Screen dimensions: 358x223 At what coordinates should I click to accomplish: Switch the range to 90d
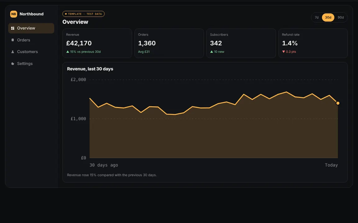tap(341, 18)
